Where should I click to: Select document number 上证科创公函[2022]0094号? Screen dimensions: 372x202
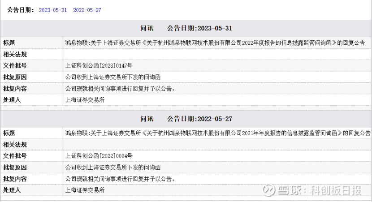pyautogui.click(x=99, y=156)
